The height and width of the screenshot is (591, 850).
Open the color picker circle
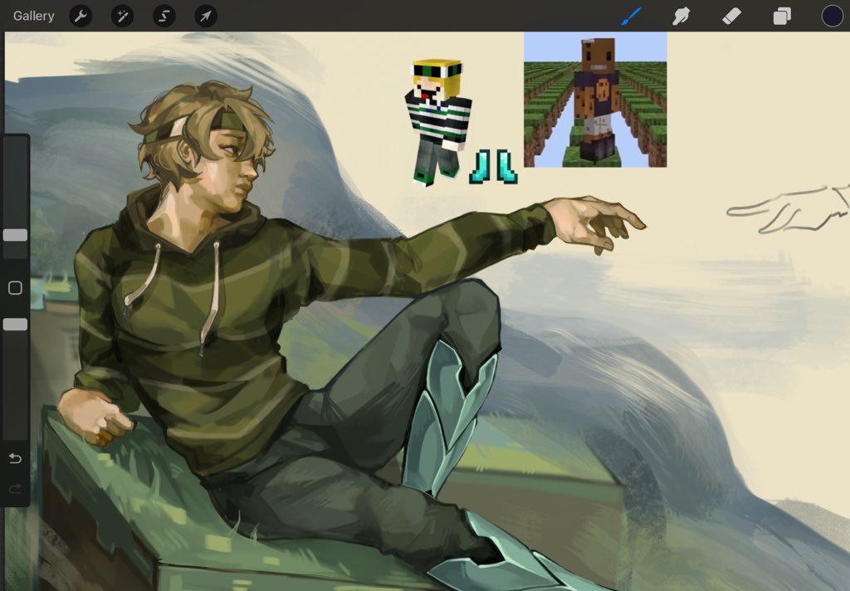[x=831, y=15]
